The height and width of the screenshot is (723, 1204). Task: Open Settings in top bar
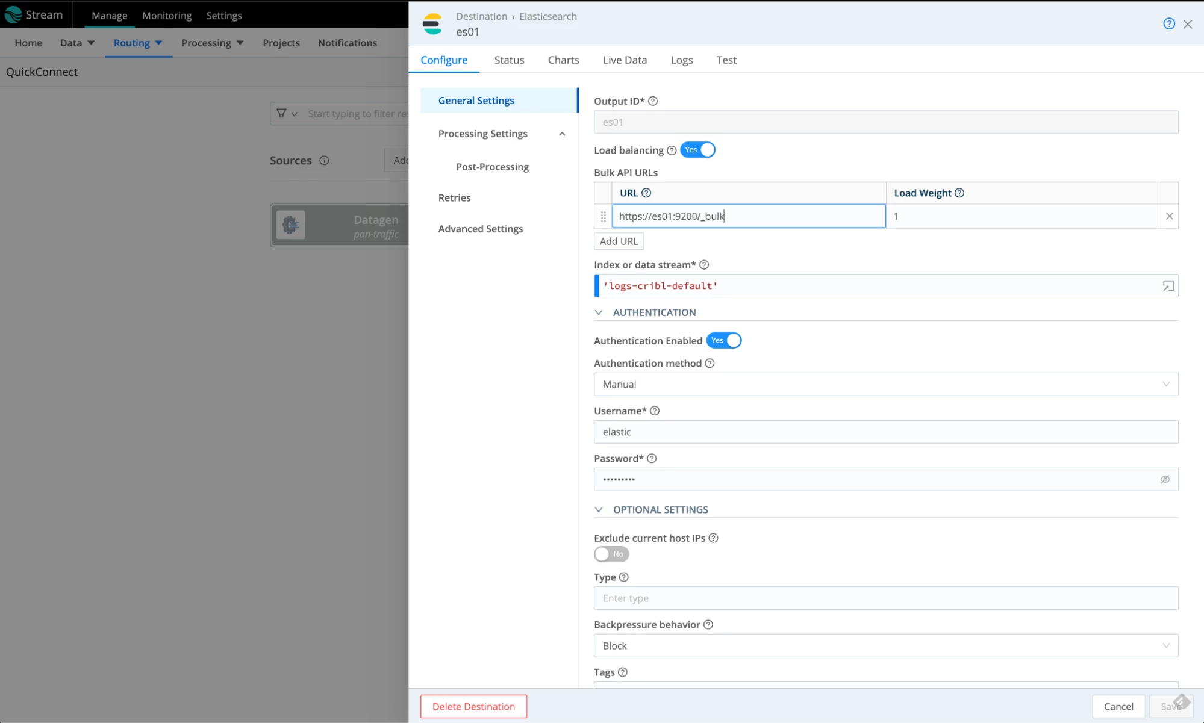(223, 16)
